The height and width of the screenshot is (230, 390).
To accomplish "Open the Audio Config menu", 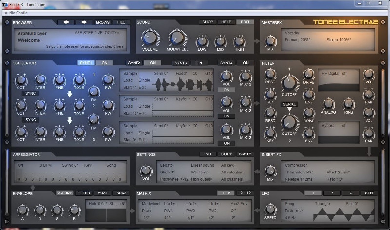I will 16,13.
